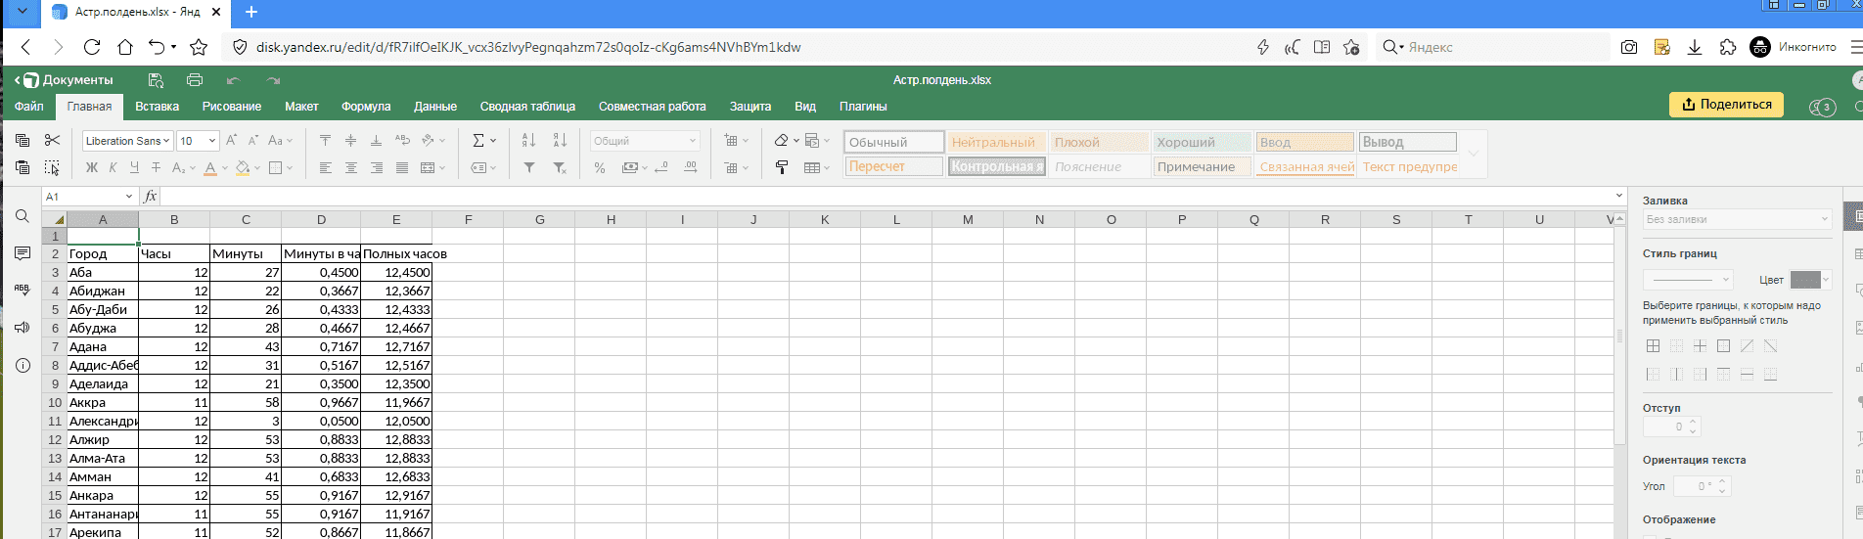Screen dimensions: 1863x539
Task: Open the Без заливки fill dropdown
Action: 1736,219
